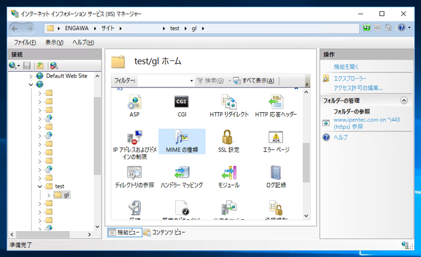Screen dimensions: 421x257
Task: Switch to 機能ビュー tab
Action: (x=125, y=232)
